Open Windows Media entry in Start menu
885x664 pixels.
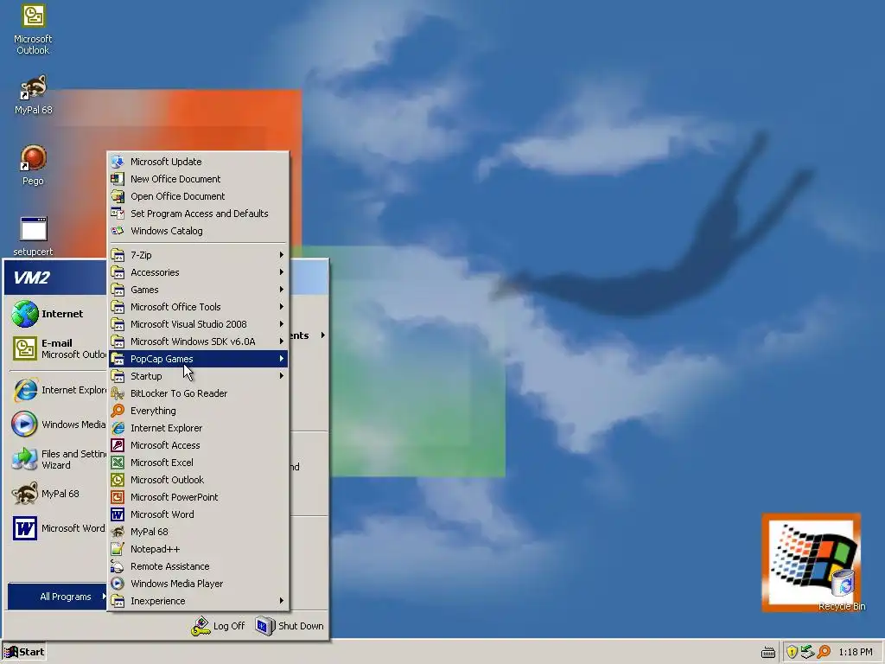[x=58, y=425]
